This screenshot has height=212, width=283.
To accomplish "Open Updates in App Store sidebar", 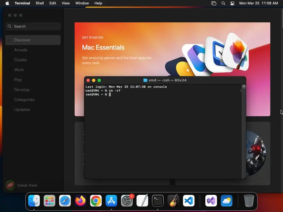I will [33, 109].
